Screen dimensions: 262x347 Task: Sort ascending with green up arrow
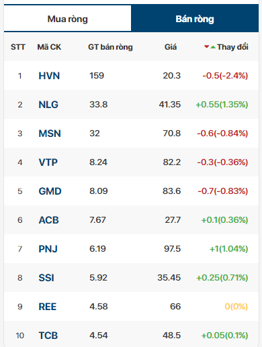pos(213,47)
